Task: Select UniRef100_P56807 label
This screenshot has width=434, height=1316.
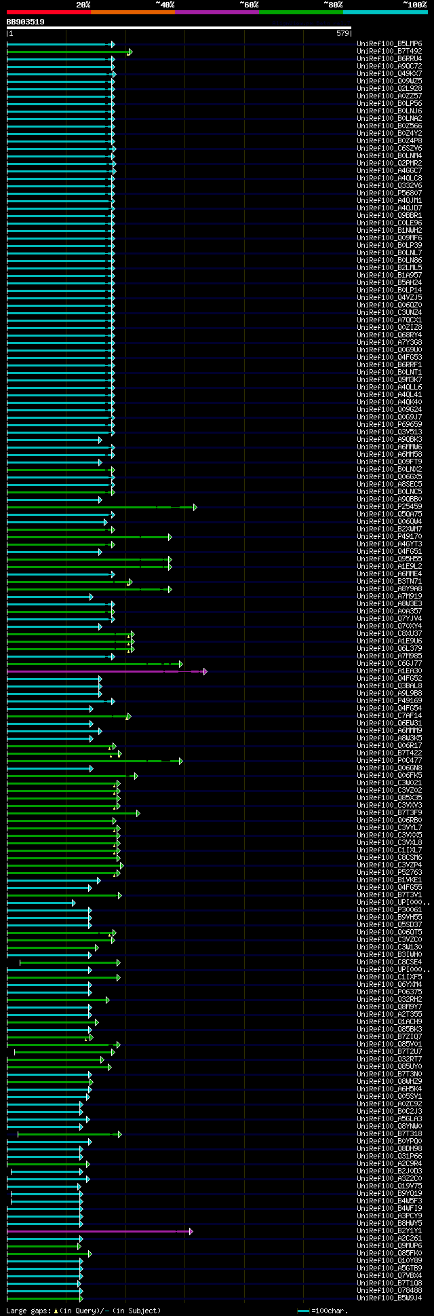Action: point(389,193)
